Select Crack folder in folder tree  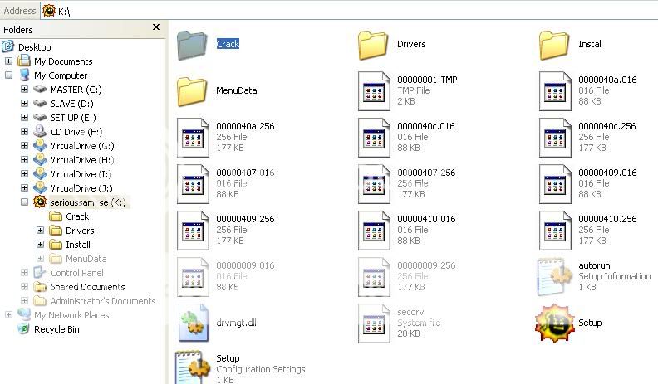point(77,216)
